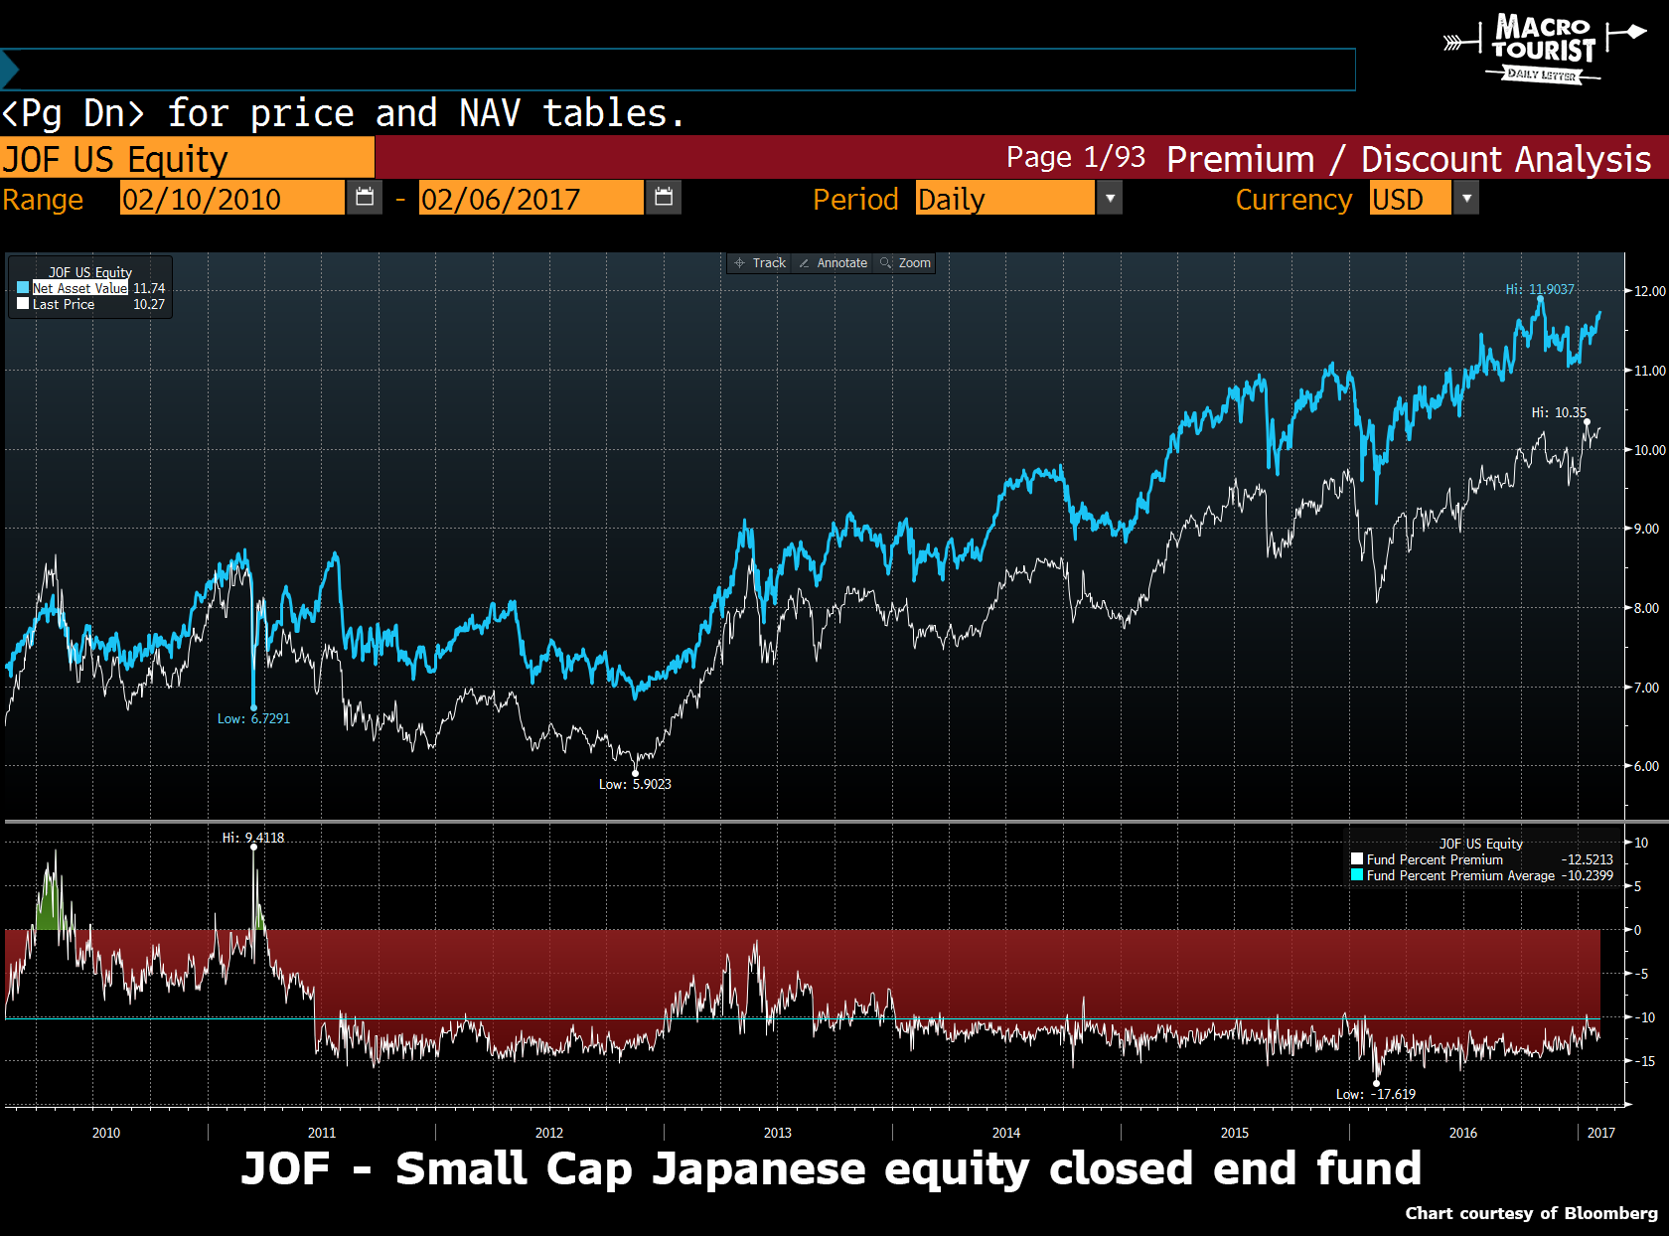Click the Fund Percent Premium value -12.5213
The width and height of the screenshot is (1669, 1236).
(1587, 859)
